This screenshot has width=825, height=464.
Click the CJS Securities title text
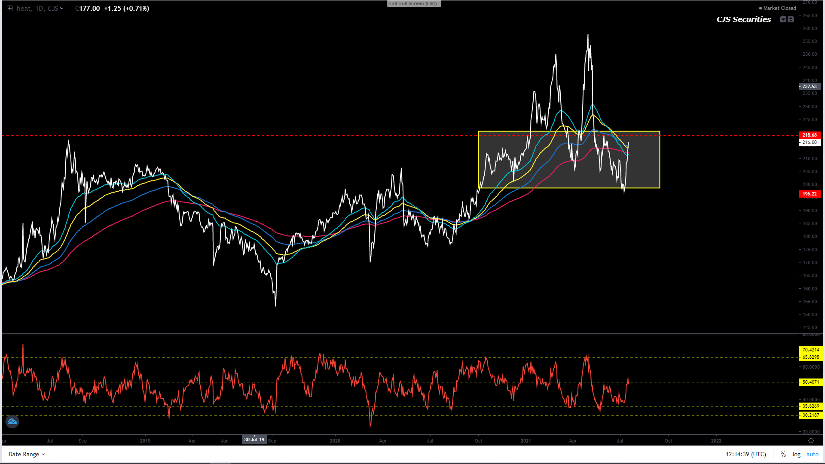pyautogui.click(x=743, y=19)
